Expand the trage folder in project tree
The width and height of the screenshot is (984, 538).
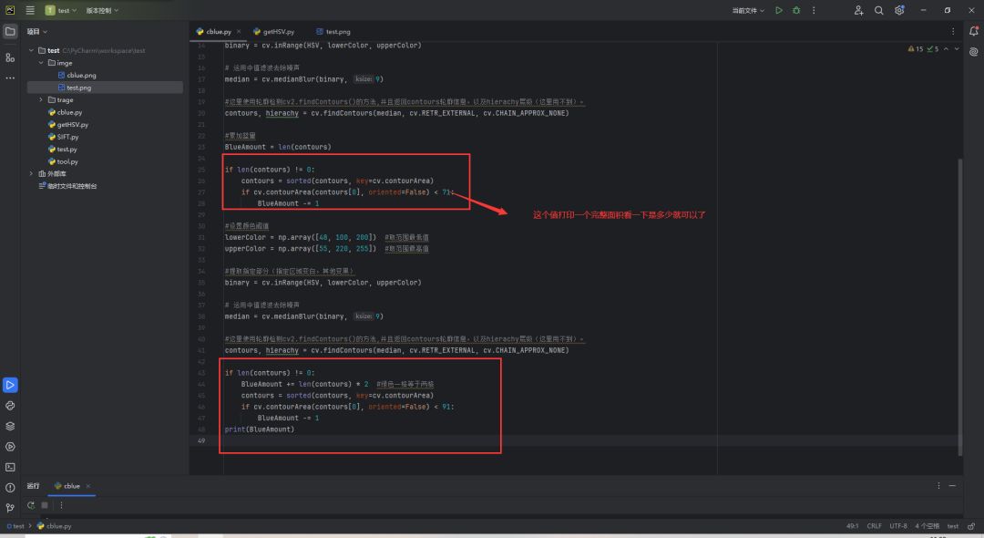(41, 99)
